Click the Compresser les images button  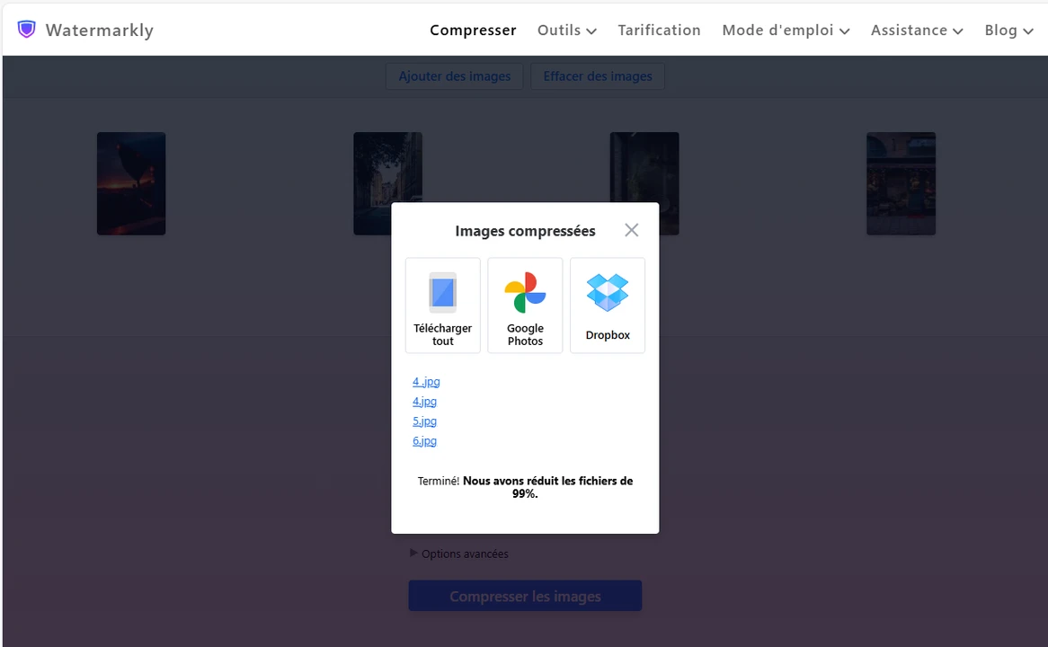click(x=525, y=596)
